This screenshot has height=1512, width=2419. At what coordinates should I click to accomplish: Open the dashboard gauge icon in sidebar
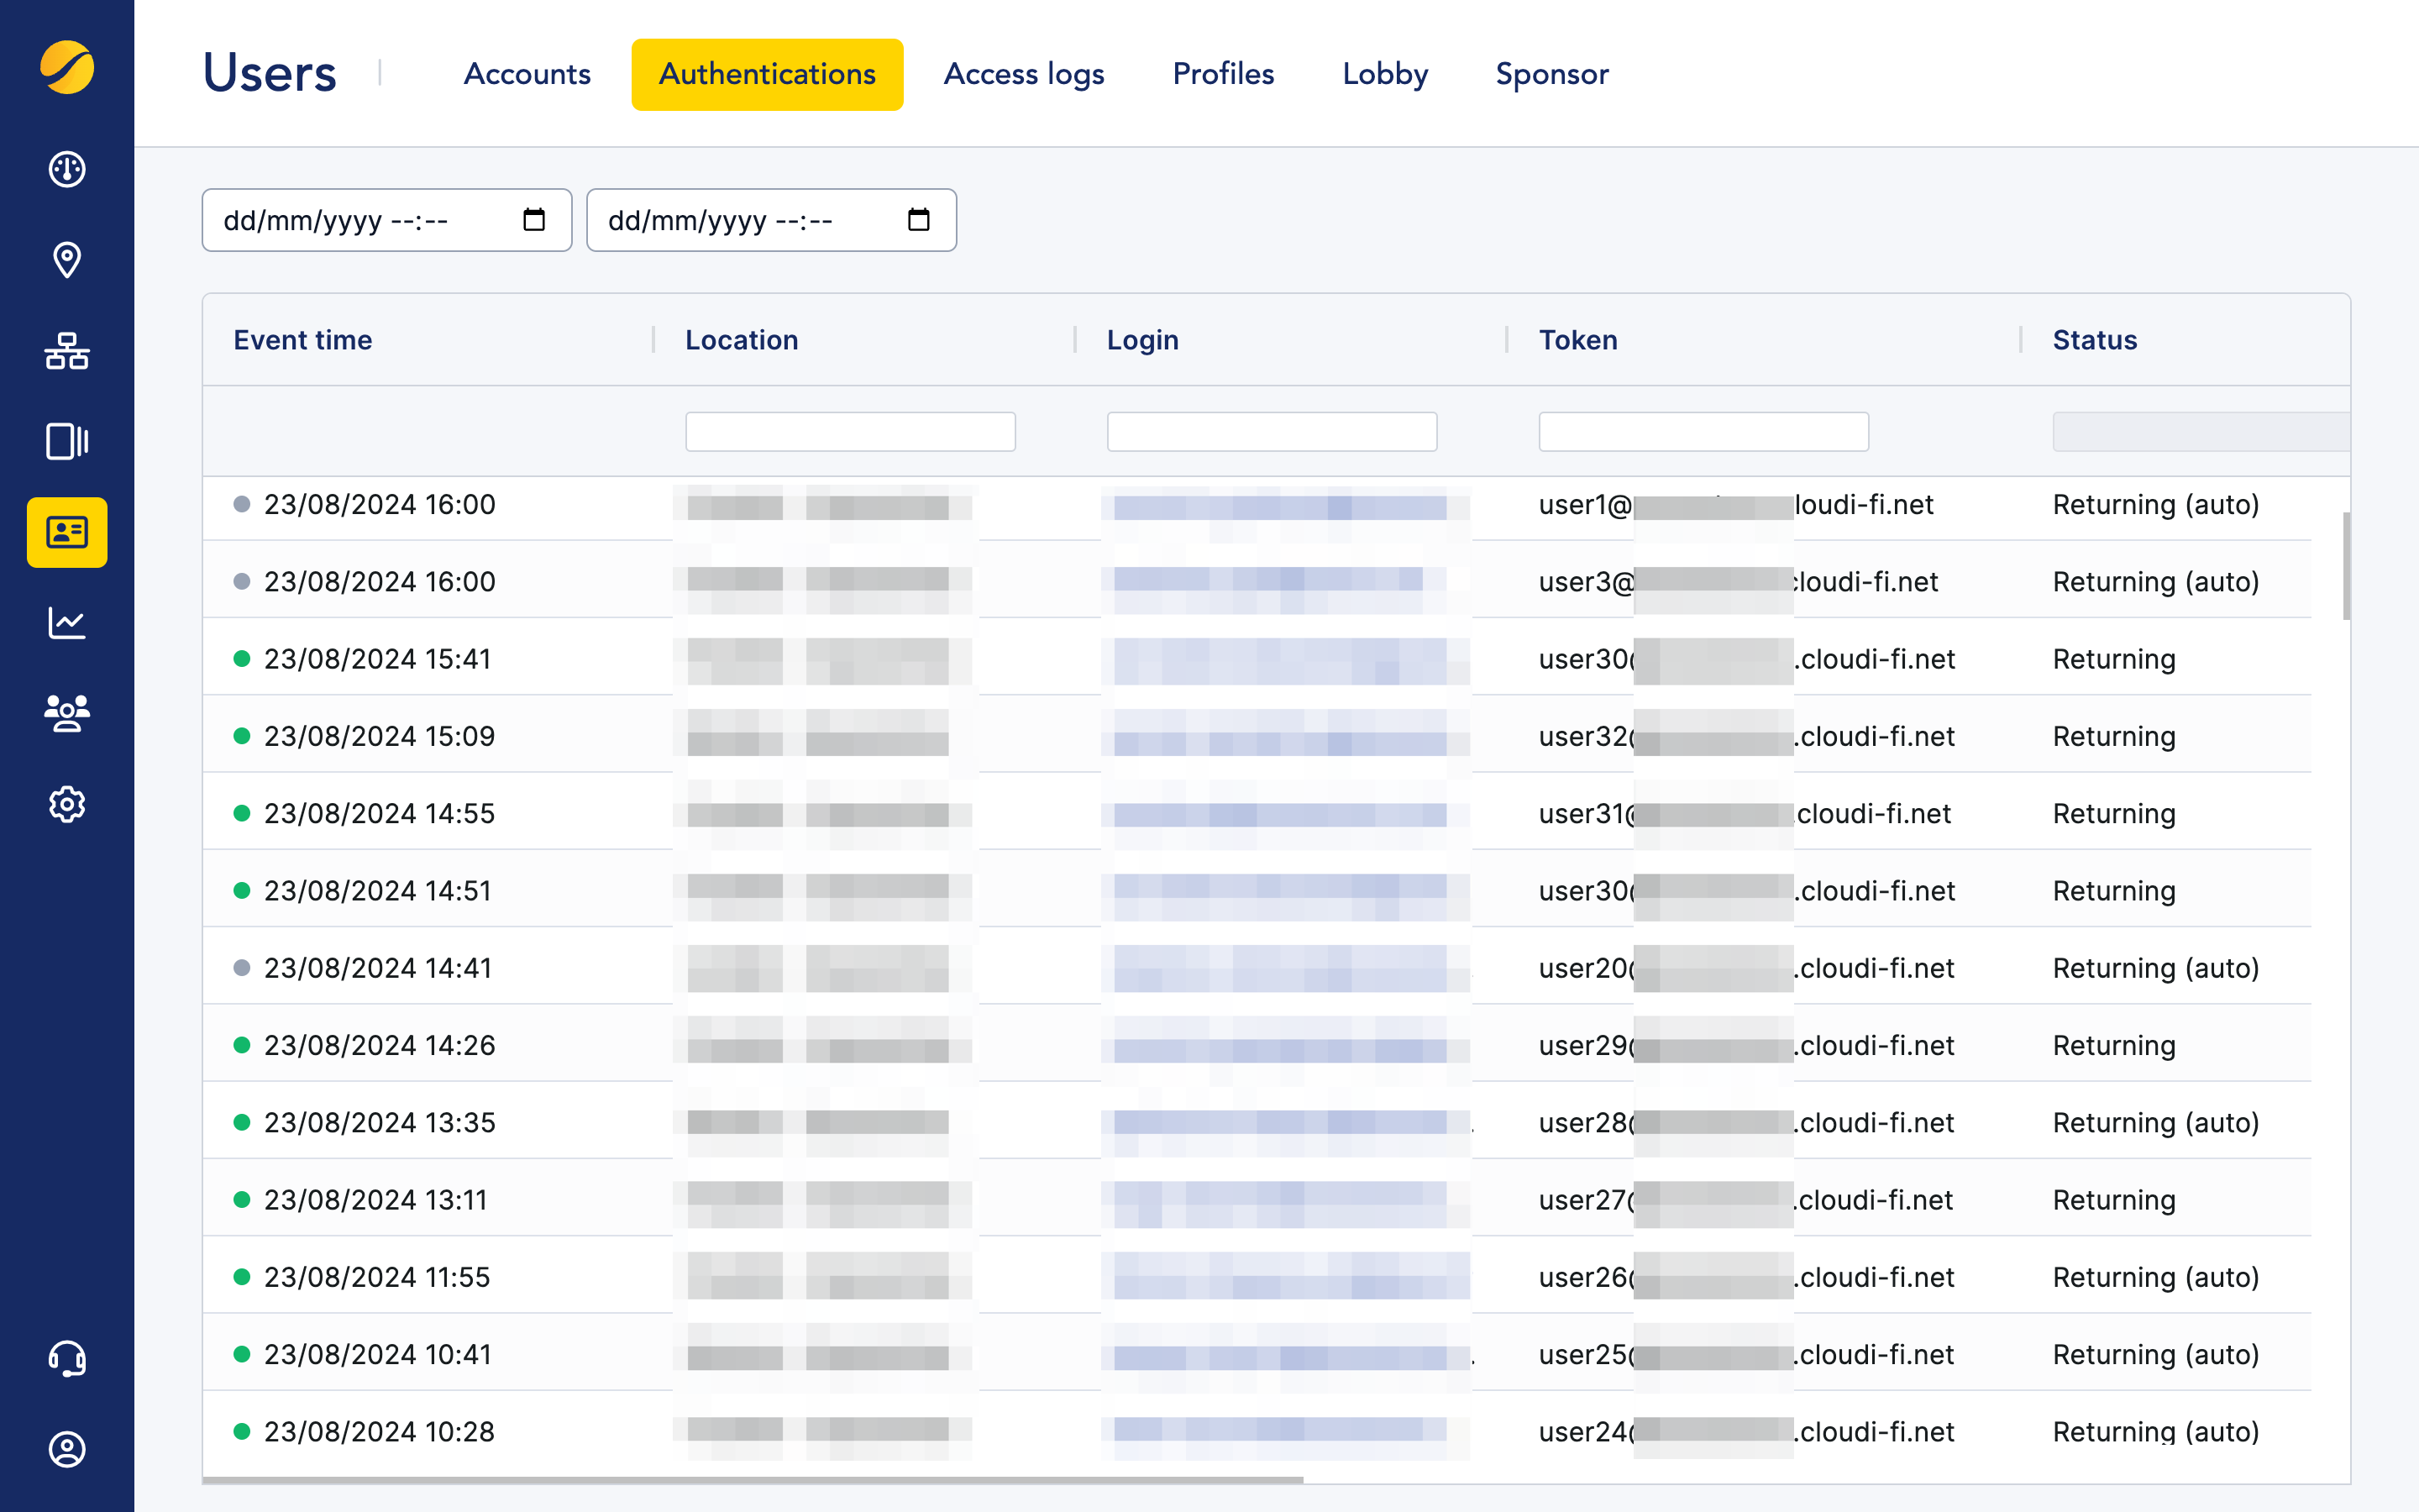[66, 170]
